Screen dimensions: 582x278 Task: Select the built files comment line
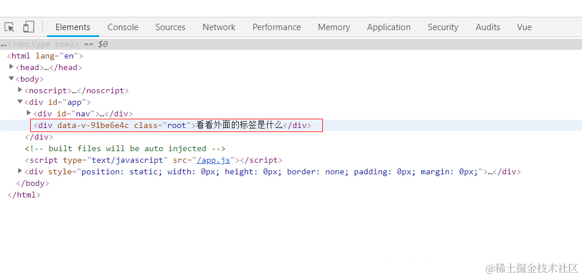[125, 149]
